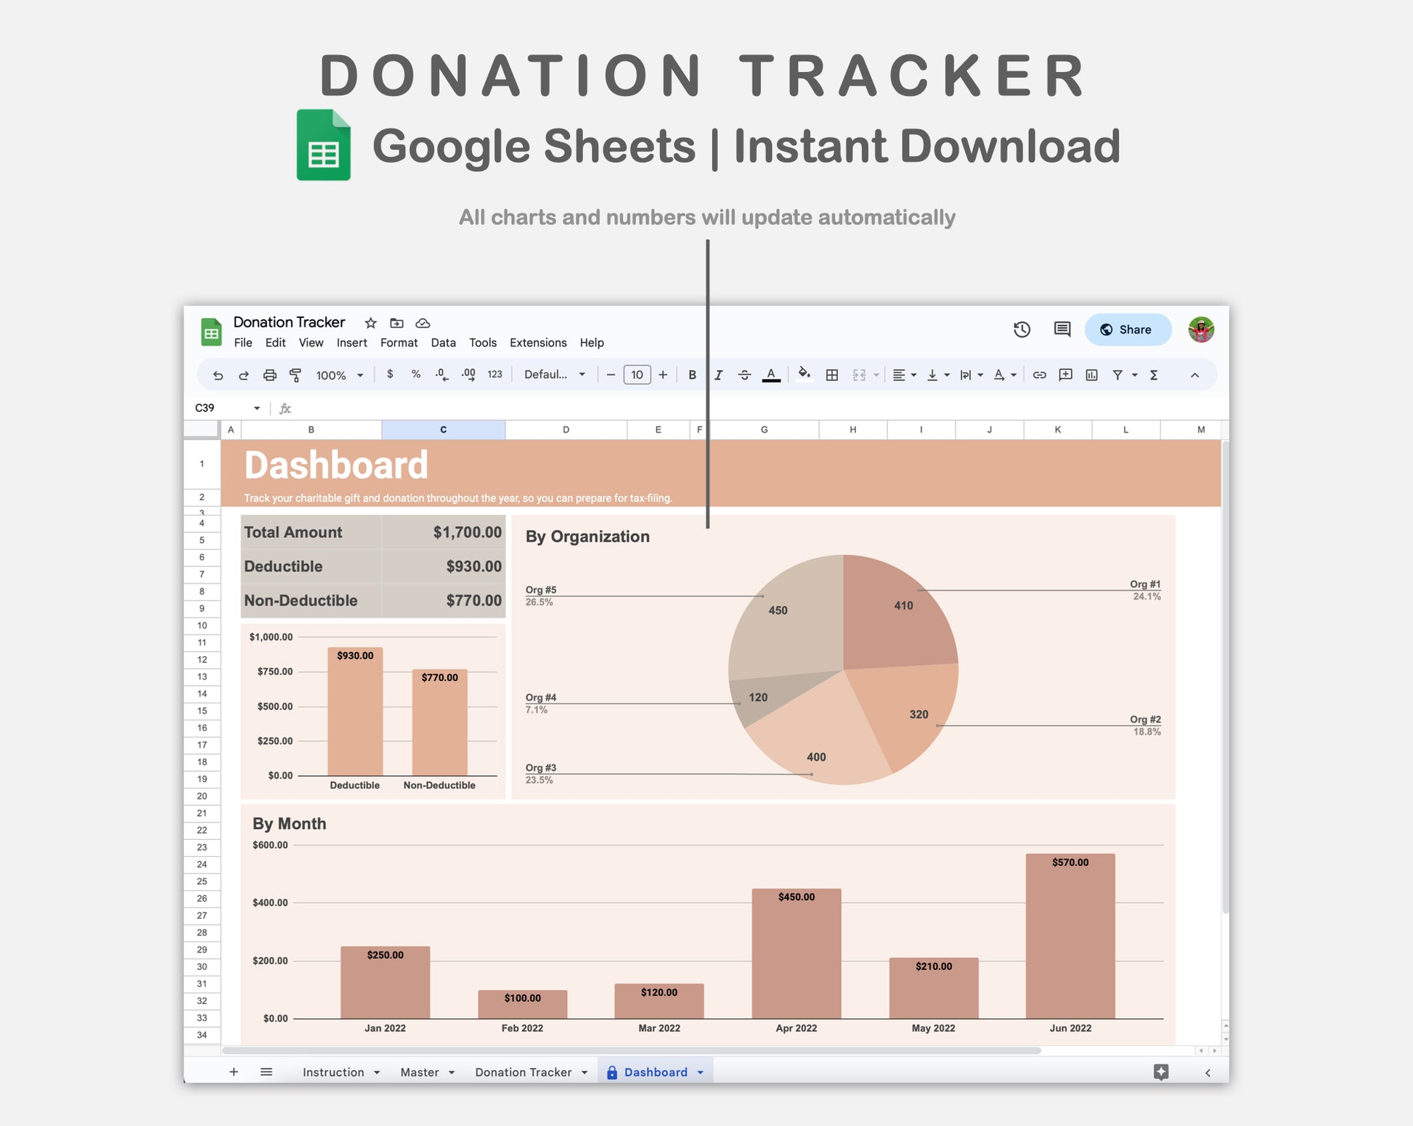This screenshot has width=1413, height=1126.
Task: Click the font size input field
Action: pyautogui.click(x=637, y=375)
